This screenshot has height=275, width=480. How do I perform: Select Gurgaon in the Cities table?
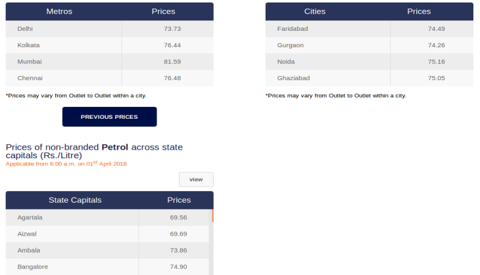point(291,45)
